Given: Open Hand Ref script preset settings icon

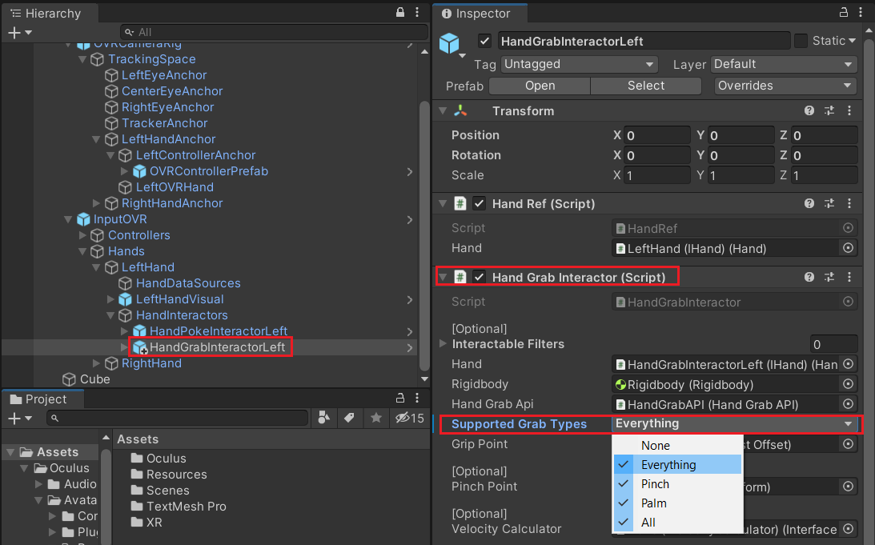Looking at the screenshot, I should coord(829,204).
